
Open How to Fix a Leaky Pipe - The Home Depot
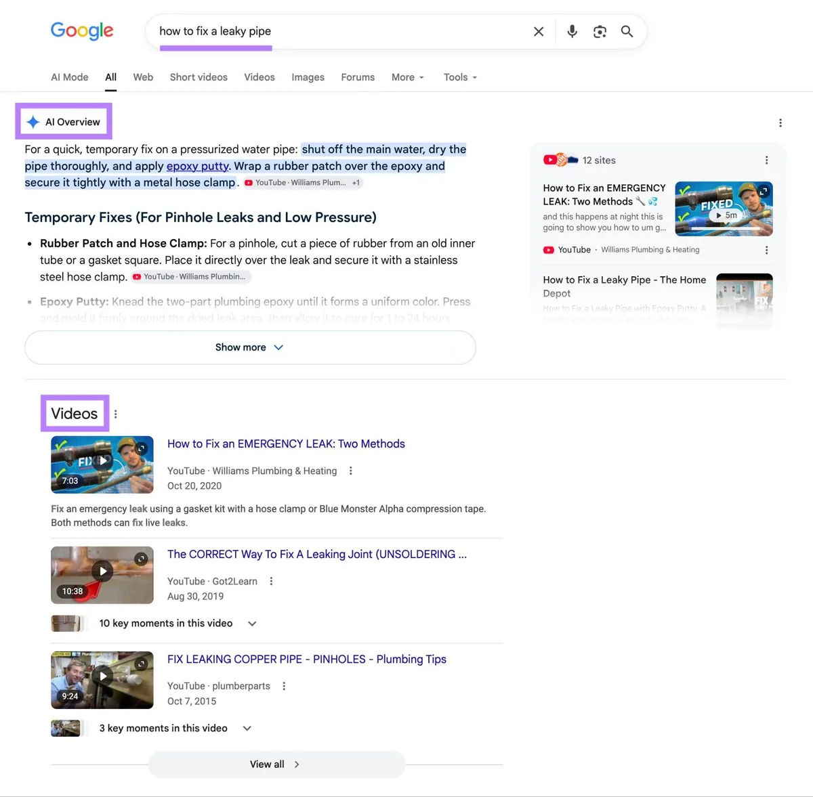[x=624, y=286]
